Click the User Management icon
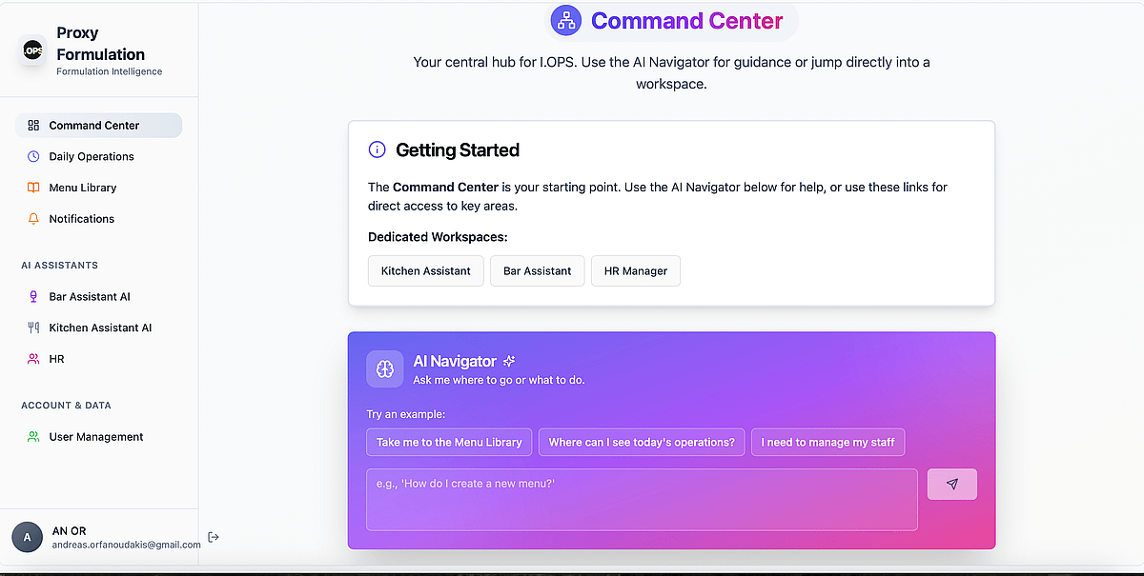The height and width of the screenshot is (576, 1144). coord(33,437)
